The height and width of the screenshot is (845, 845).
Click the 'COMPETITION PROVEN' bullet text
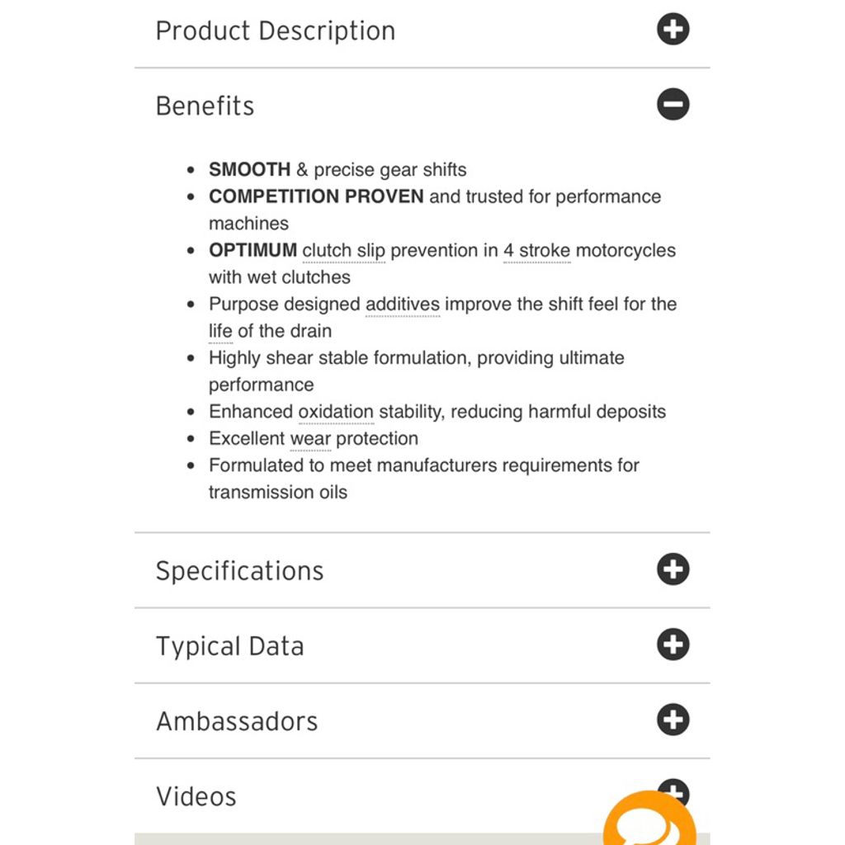(x=316, y=196)
